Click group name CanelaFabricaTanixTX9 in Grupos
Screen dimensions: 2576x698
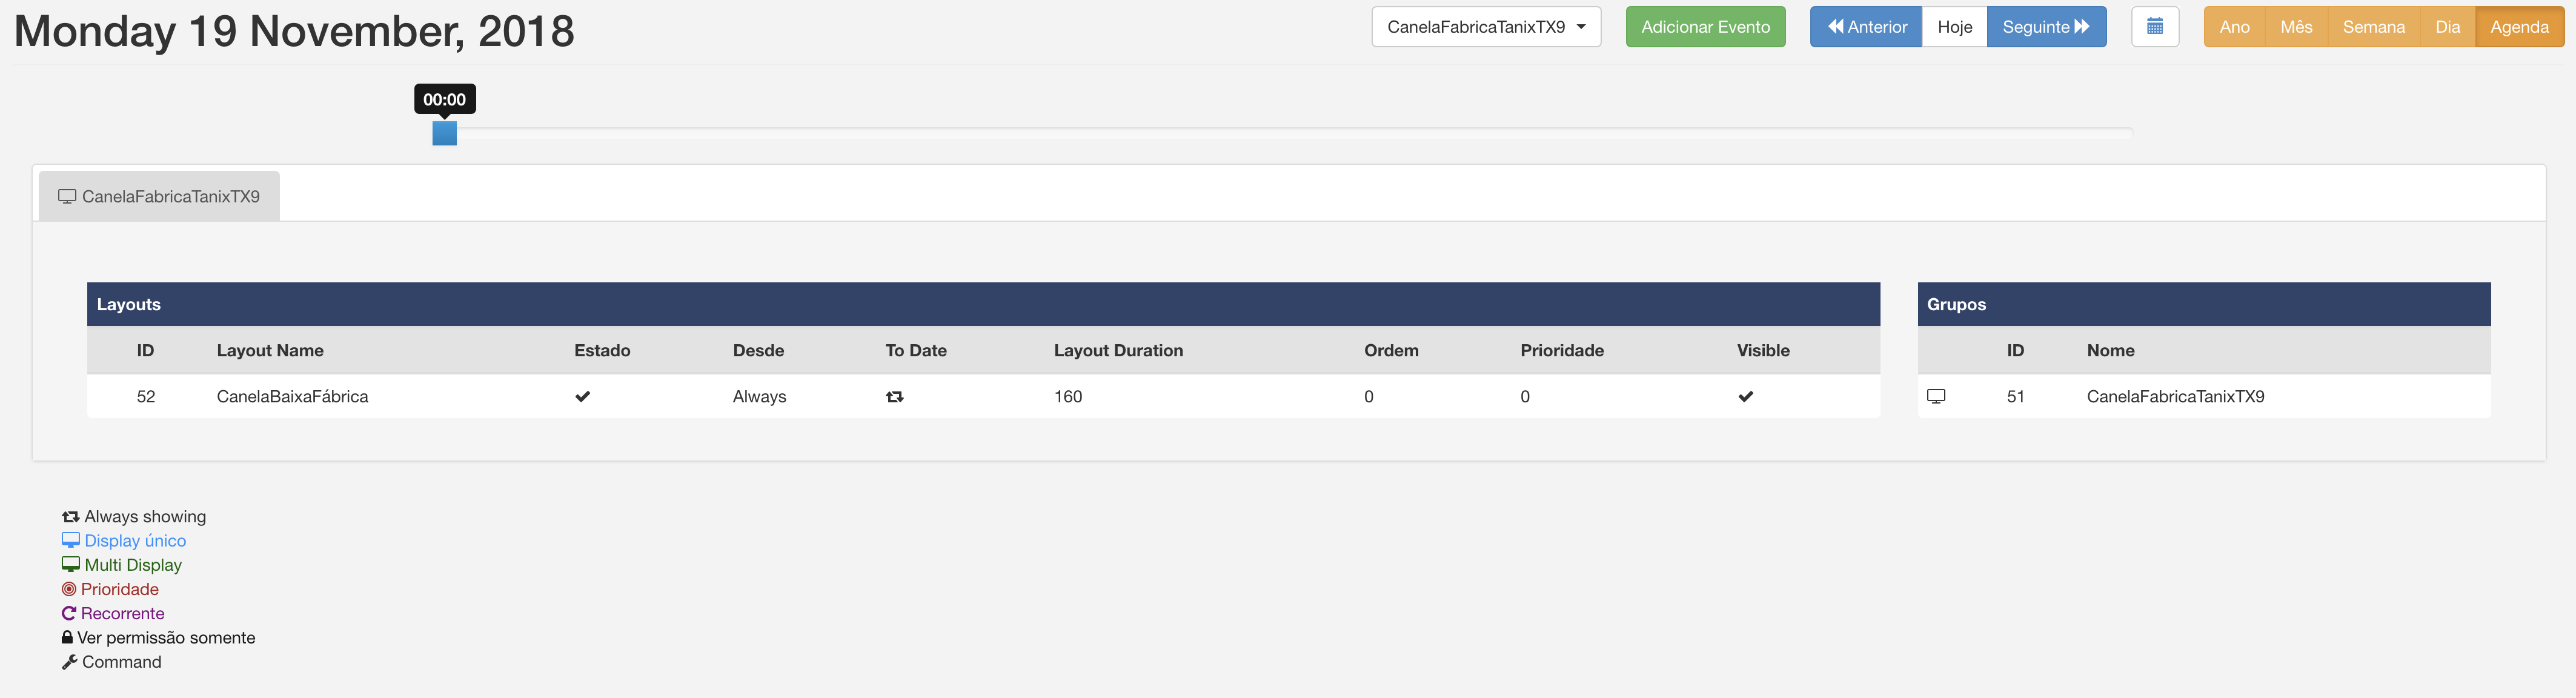(2175, 397)
